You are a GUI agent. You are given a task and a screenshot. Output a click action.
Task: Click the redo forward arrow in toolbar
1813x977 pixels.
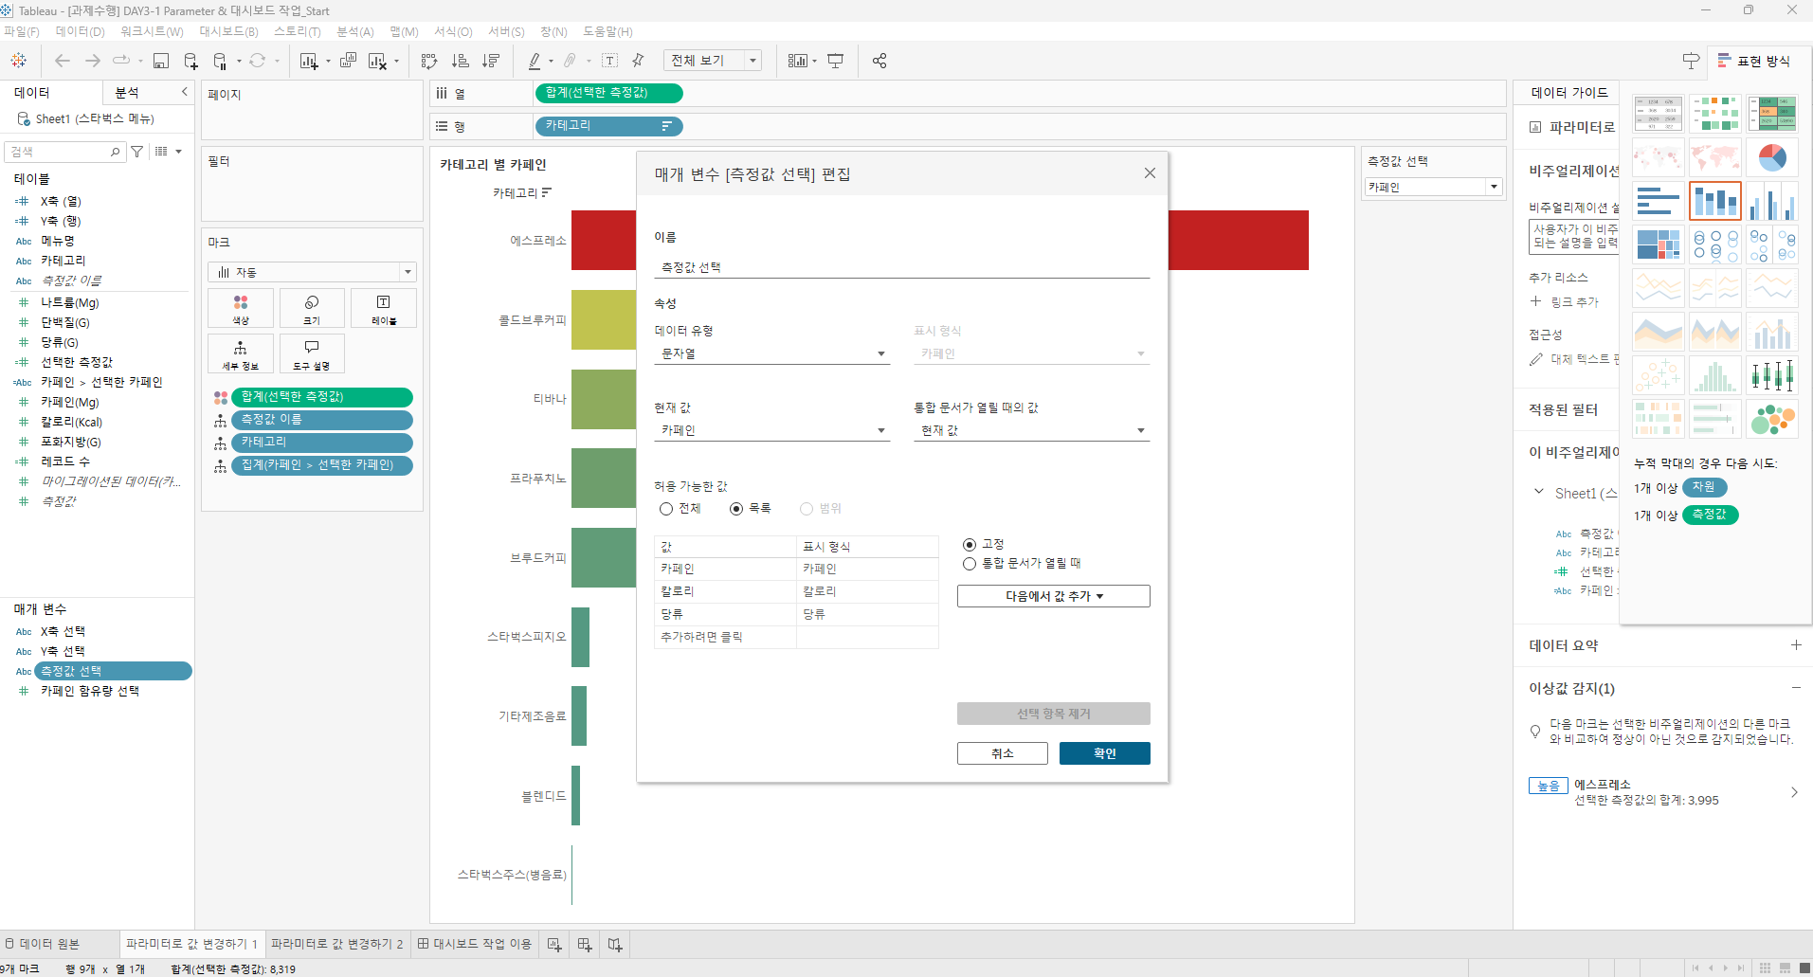[x=93, y=61]
